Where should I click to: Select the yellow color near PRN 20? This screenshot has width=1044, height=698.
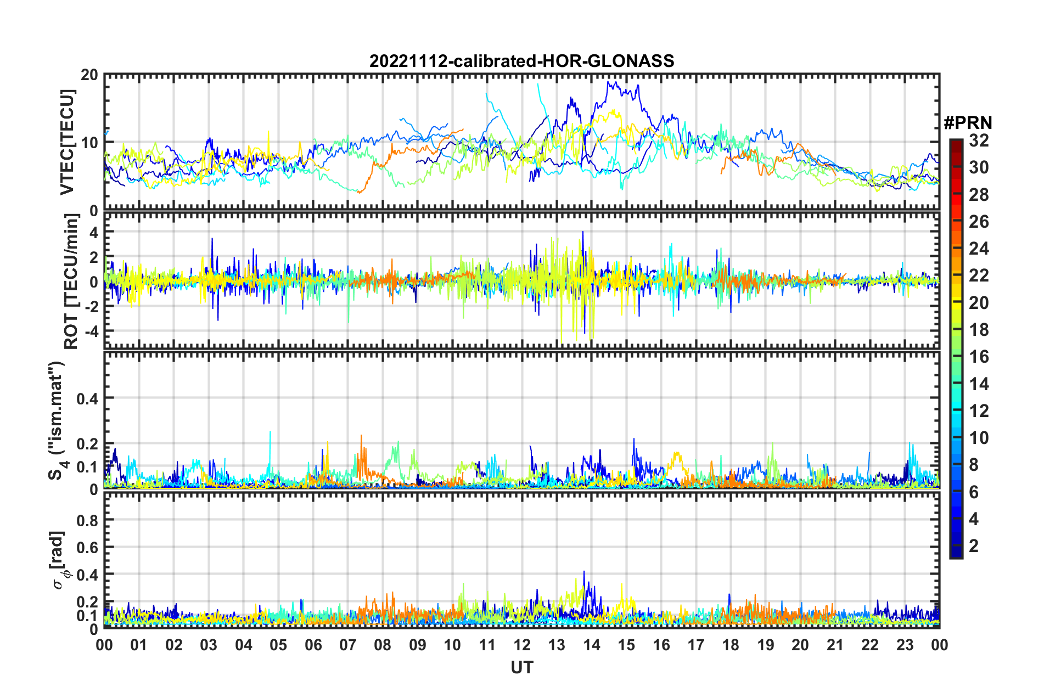(956, 302)
